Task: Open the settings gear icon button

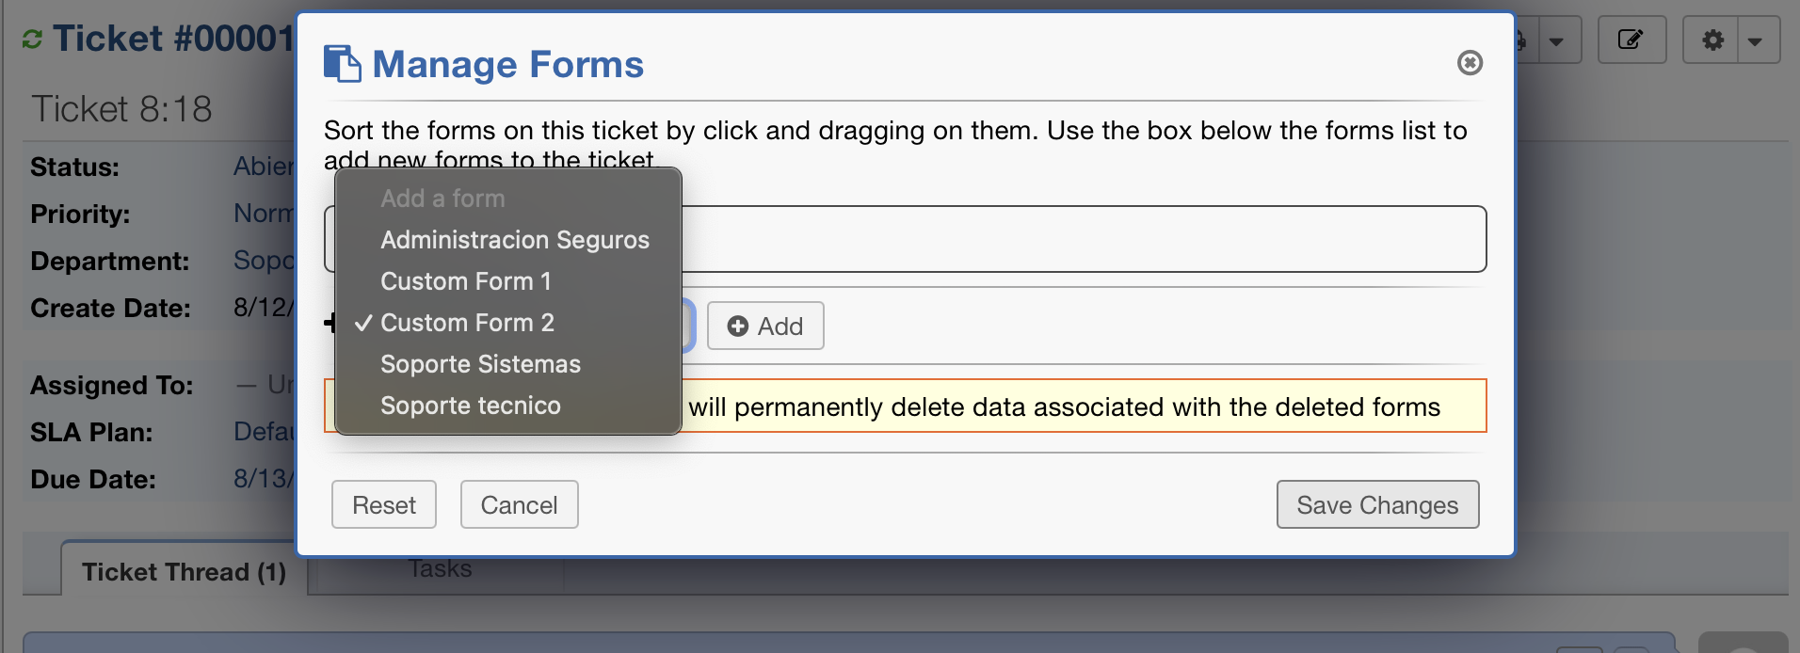Action: point(1713,40)
